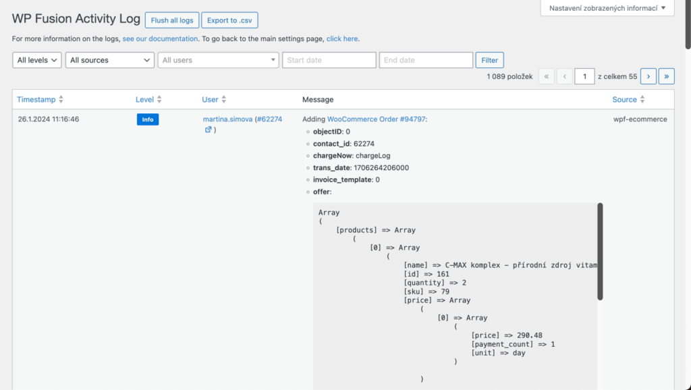
Task: Click the trans_date value 1706264206000
Action: tap(381, 167)
